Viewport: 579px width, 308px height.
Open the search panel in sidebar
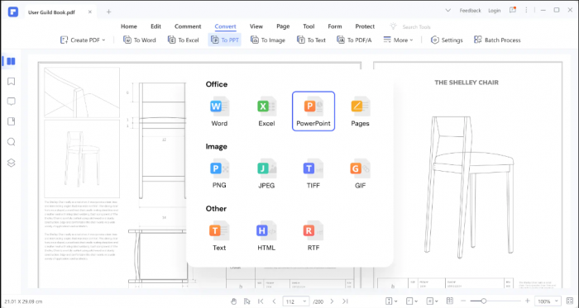click(x=11, y=142)
